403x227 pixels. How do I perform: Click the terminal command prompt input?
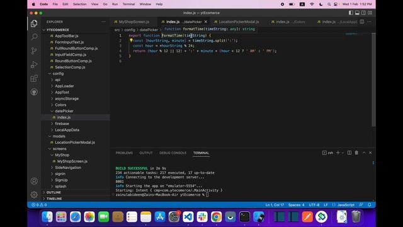(207, 195)
